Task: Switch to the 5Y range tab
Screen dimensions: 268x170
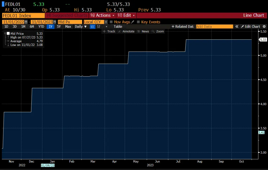Action: click(x=58, y=26)
